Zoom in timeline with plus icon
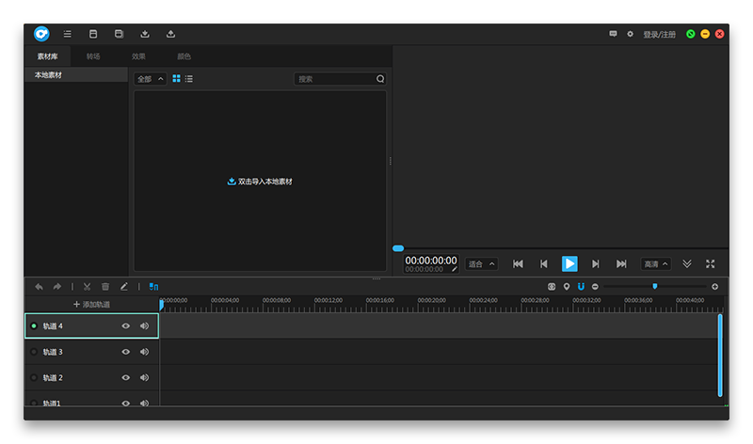This screenshot has height=444, width=753. click(x=715, y=287)
